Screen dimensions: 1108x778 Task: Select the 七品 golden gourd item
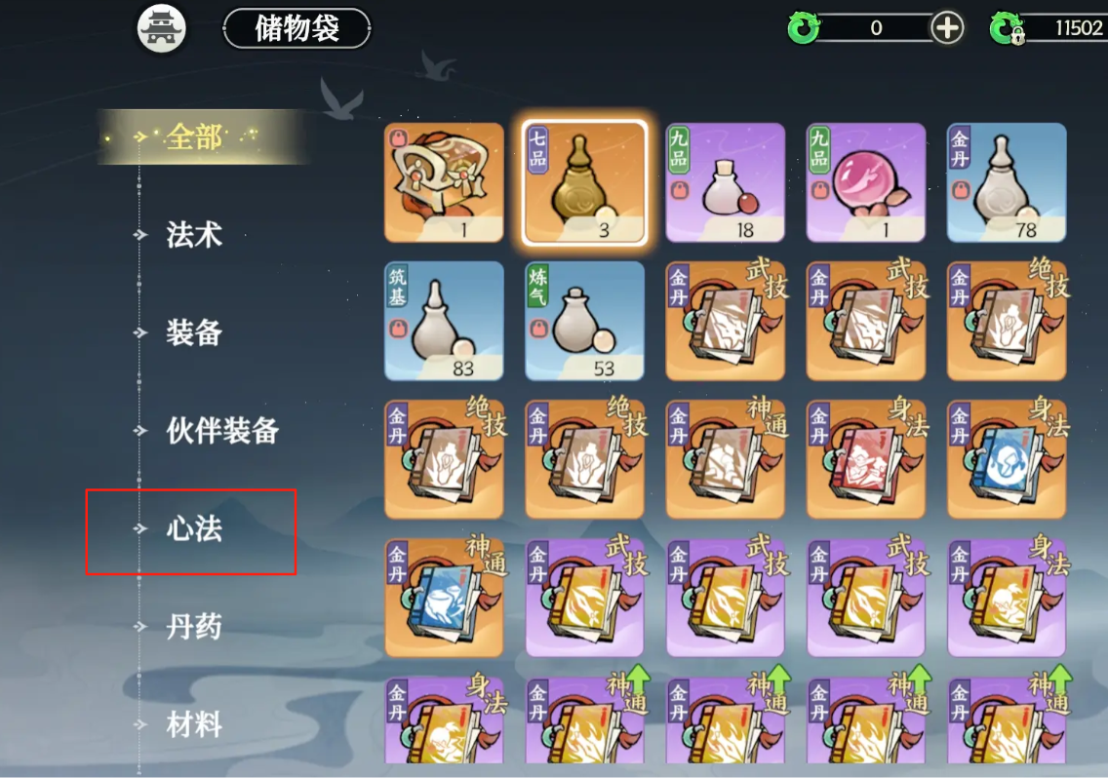584,182
